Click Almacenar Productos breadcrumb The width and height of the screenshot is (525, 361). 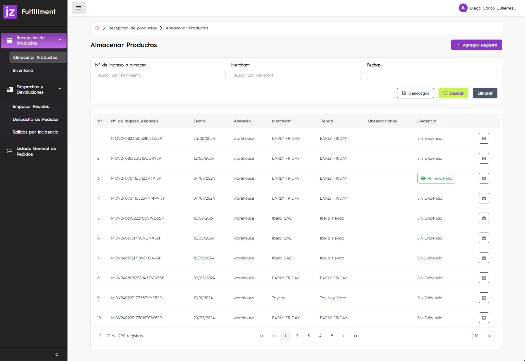click(x=187, y=28)
